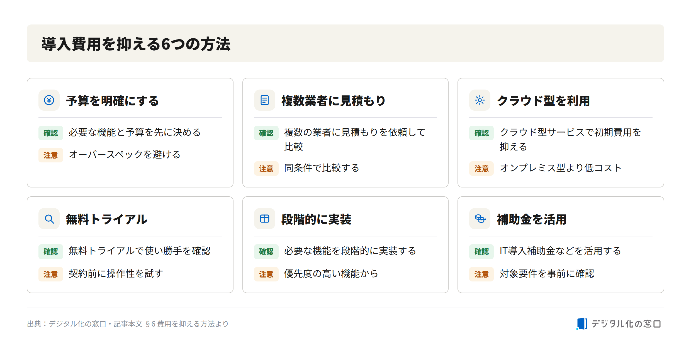Click the 確認 badge in the 無料トライアル card
Screen dimensions: 691x356
51,251
